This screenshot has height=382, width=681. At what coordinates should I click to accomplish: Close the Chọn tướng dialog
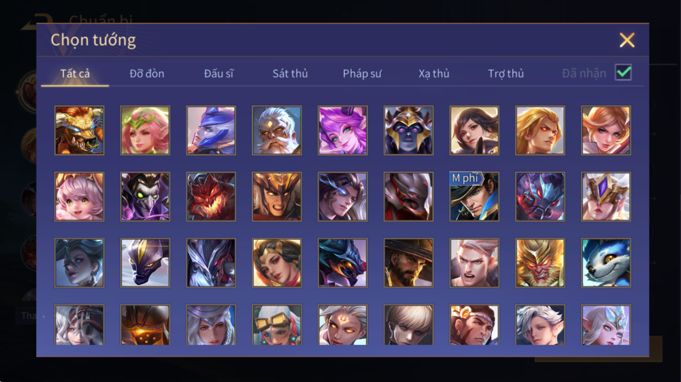(626, 40)
